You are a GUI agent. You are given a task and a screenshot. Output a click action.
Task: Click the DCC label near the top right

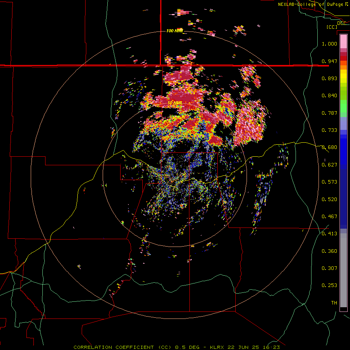click(341, 23)
